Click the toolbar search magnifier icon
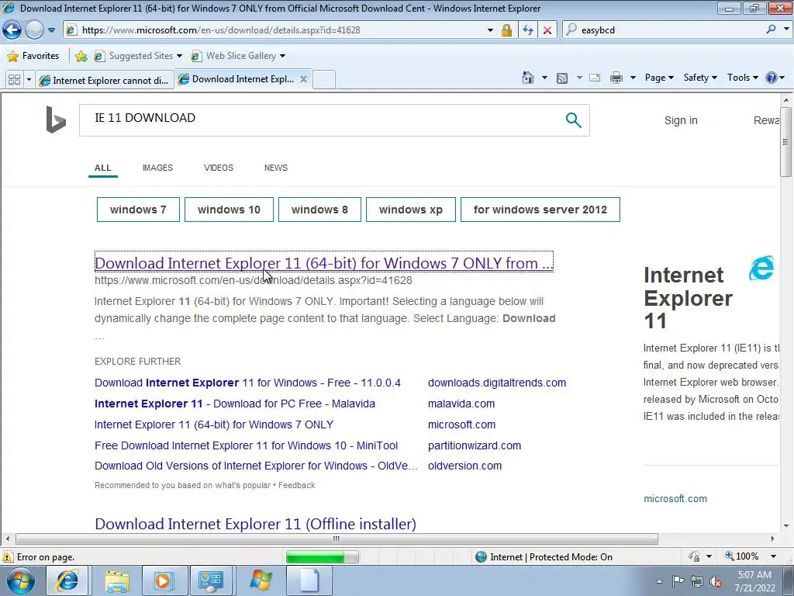794x596 pixels. pos(771,29)
